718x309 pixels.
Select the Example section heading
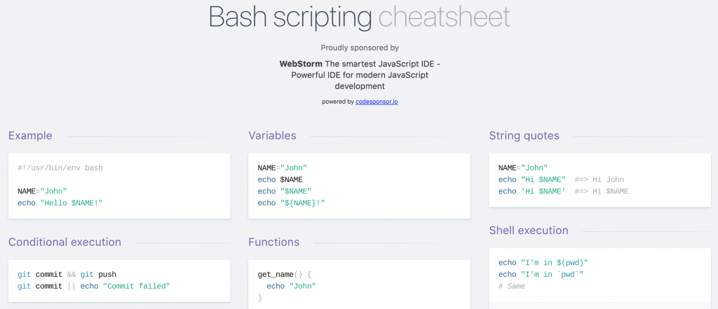pyautogui.click(x=30, y=135)
